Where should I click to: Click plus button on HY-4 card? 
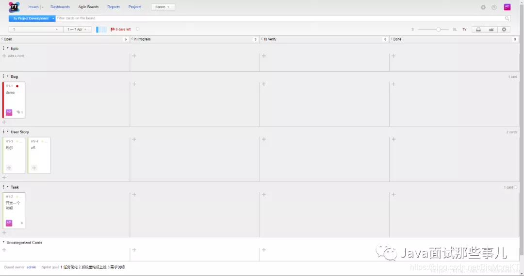click(34, 168)
